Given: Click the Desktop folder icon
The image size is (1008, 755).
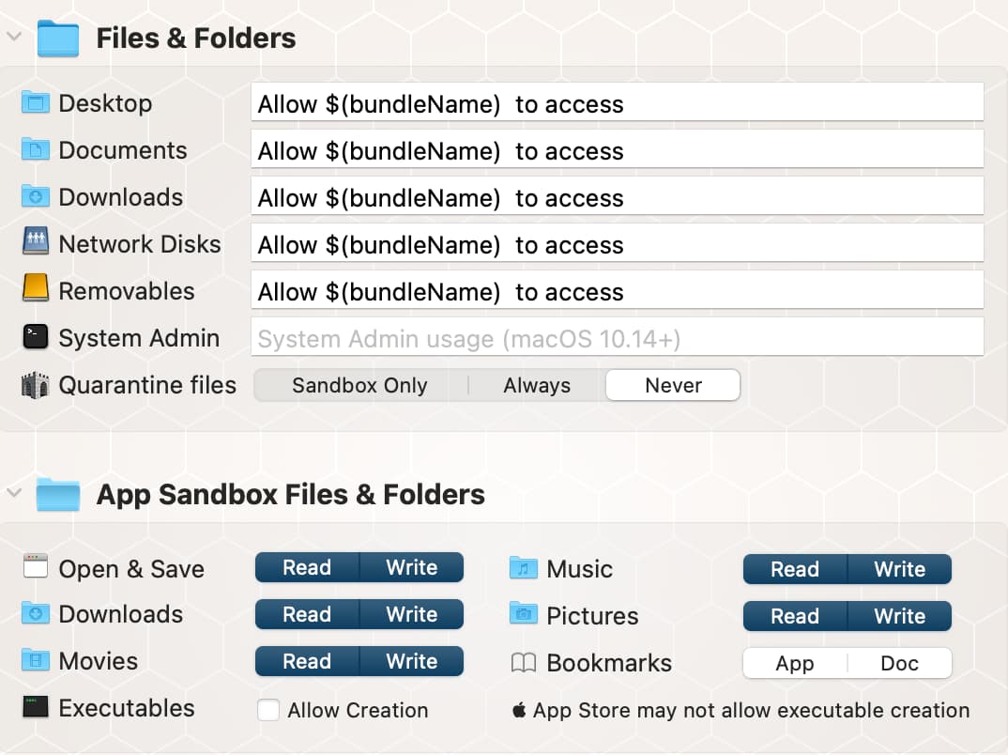Looking at the screenshot, I should pos(35,103).
